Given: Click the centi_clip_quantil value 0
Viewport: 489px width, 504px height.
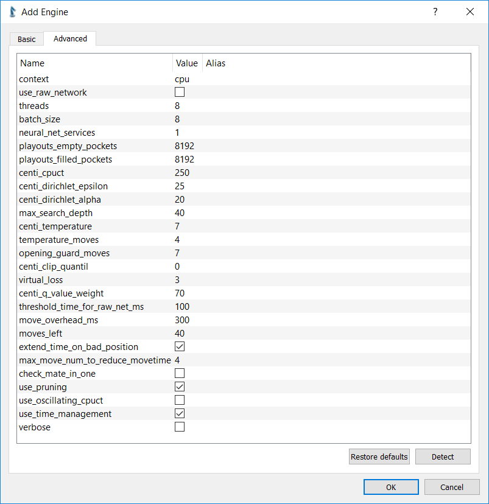Looking at the screenshot, I should tap(177, 267).
